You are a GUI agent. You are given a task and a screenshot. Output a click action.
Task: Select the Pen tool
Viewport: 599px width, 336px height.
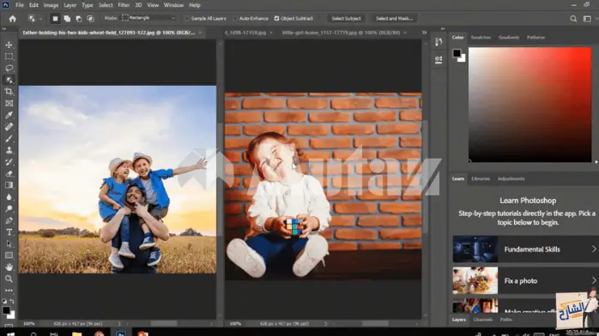9,220
